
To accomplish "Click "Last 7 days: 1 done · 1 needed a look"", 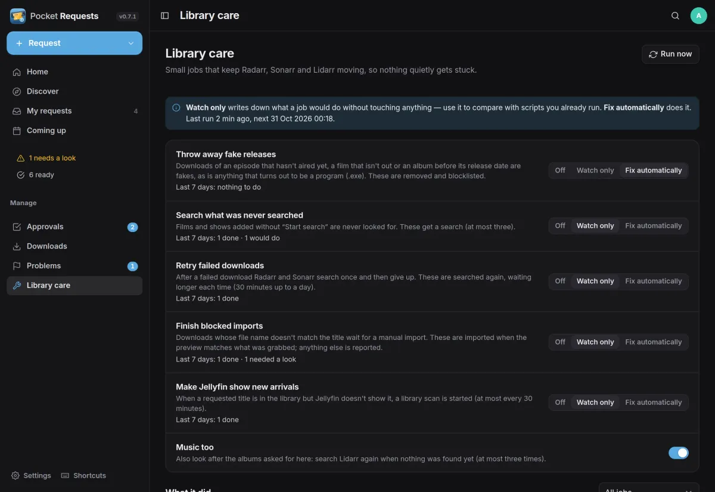I will point(236,360).
